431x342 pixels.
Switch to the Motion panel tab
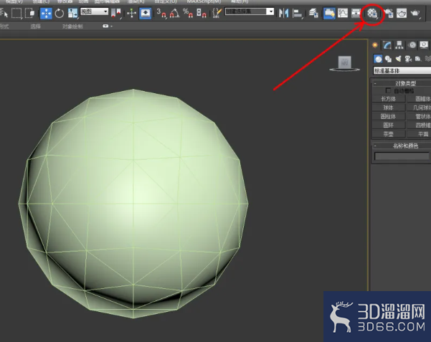(x=412, y=45)
